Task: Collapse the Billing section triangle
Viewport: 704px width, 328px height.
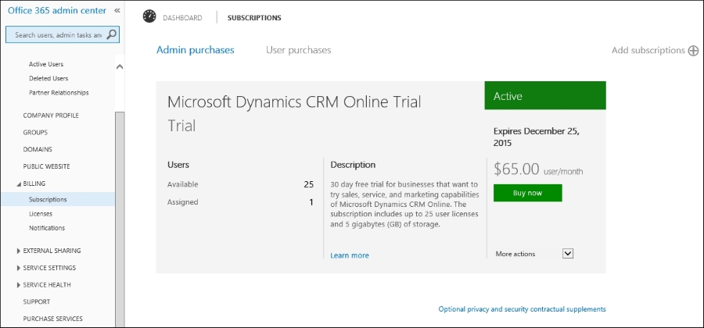Action: (x=19, y=184)
